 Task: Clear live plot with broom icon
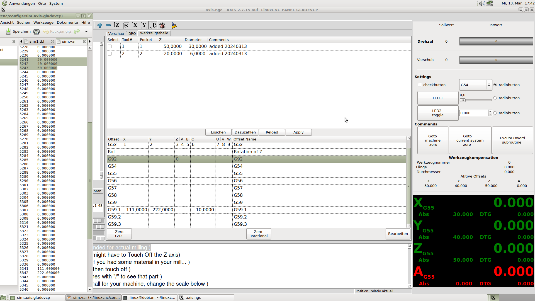tap(174, 25)
